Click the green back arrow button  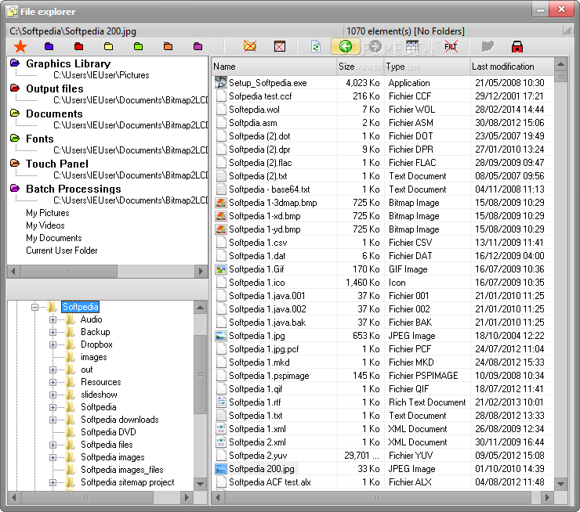[346, 46]
